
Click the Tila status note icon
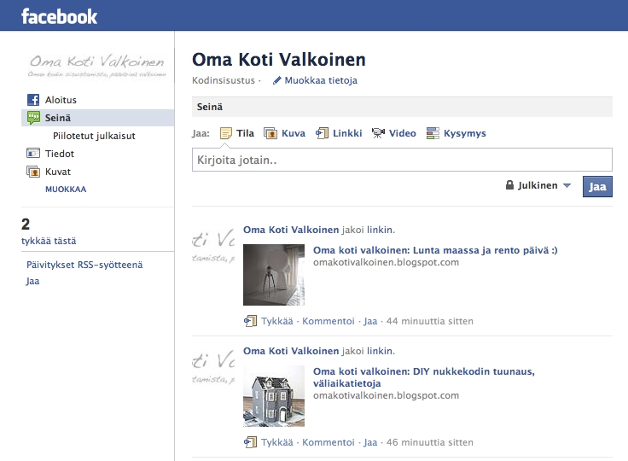pos(226,133)
